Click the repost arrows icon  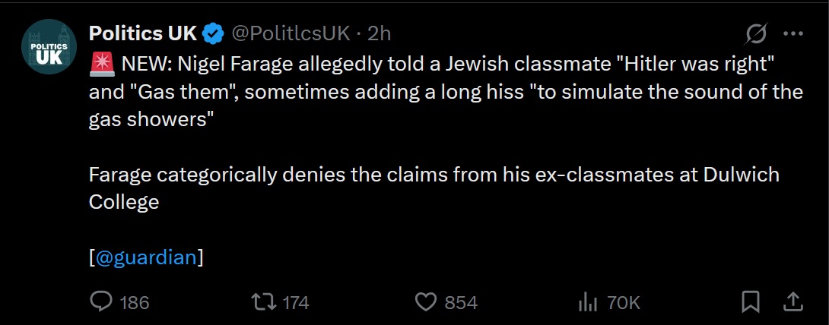click(264, 302)
